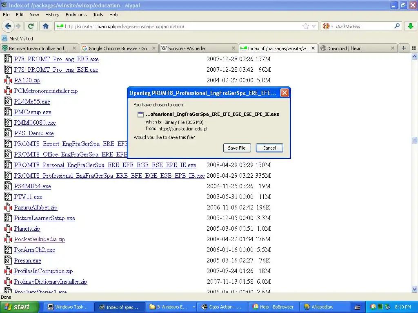418x313 pixels.
Task: Click the zip icon beside Planets.zip
Action: point(8,229)
